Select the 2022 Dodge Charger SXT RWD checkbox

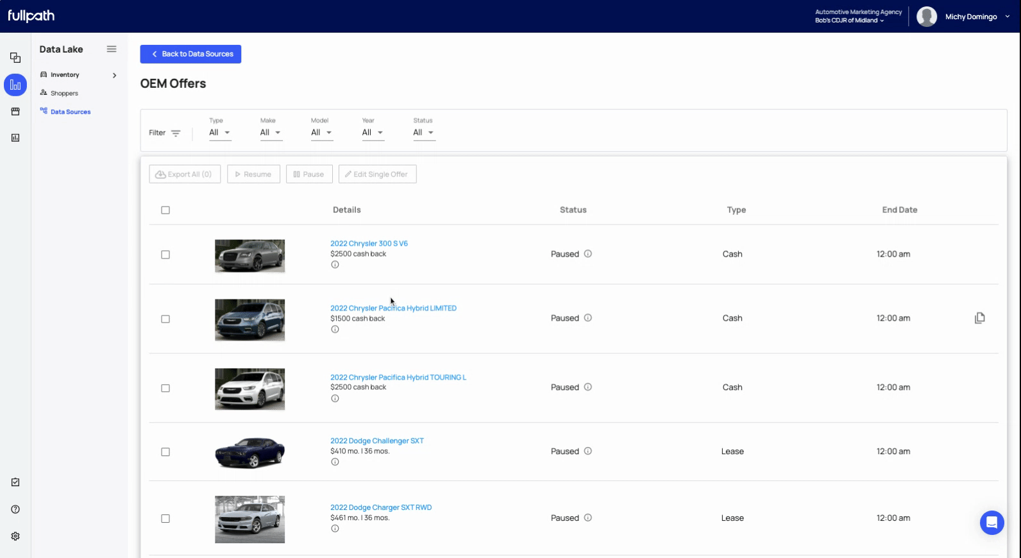point(165,518)
